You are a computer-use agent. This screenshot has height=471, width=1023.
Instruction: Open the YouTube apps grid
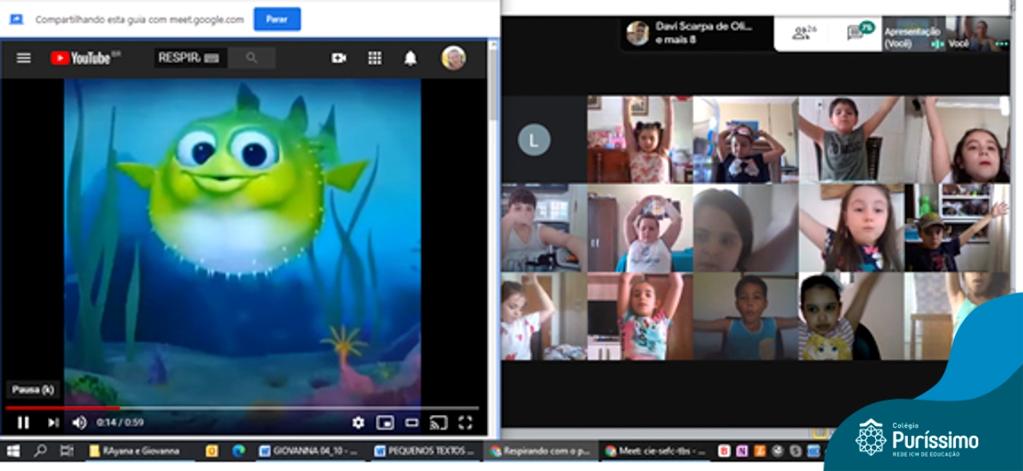pyautogui.click(x=374, y=58)
